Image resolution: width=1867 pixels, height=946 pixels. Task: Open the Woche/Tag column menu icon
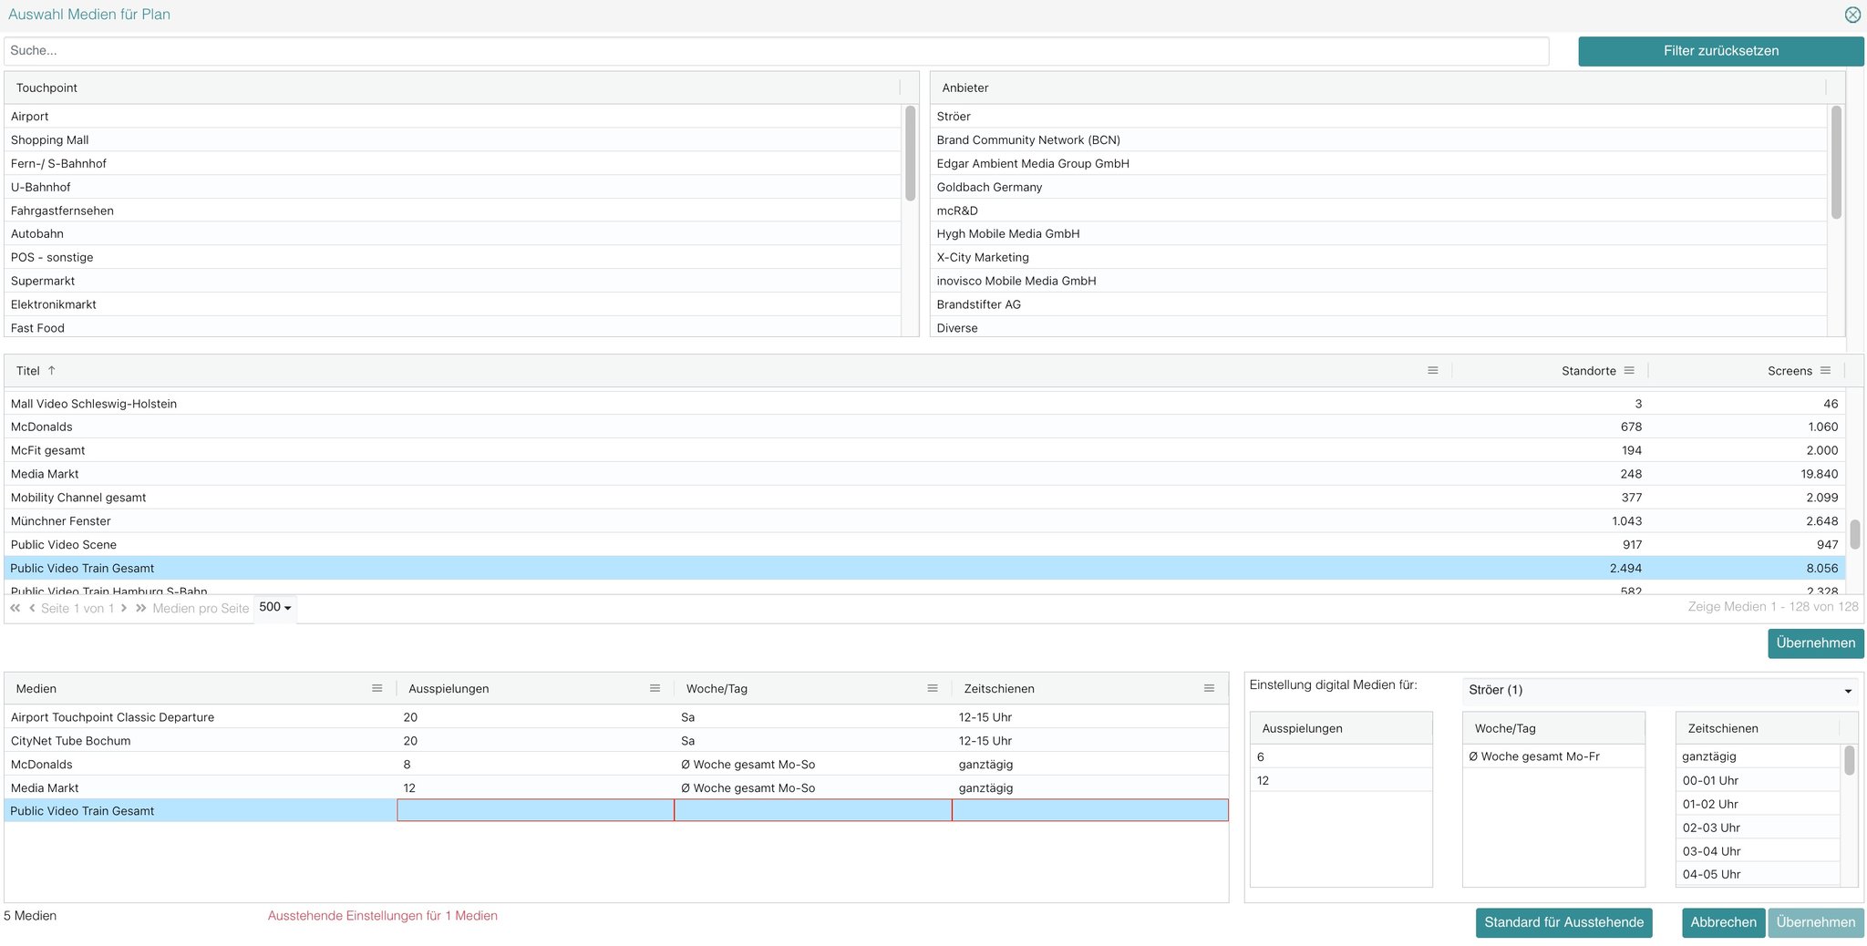pyautogui.click(x=932, y=689)
